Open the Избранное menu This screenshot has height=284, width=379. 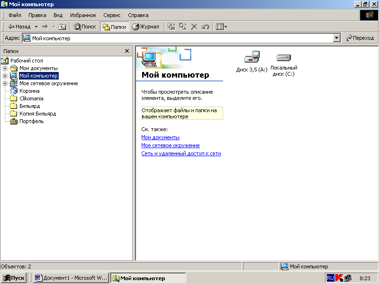83,15
